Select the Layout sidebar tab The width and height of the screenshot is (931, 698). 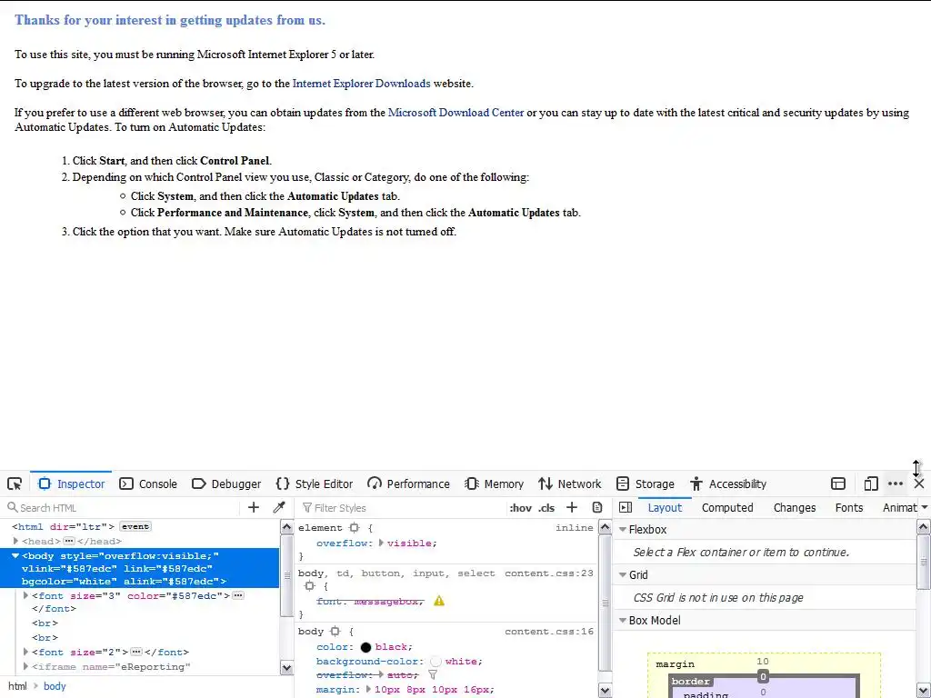coord(665,507)
